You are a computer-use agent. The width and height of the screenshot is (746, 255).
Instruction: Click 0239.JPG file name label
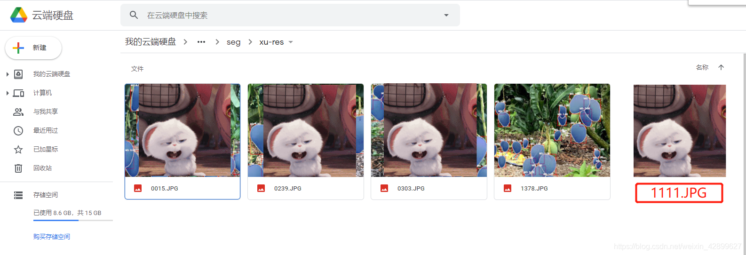click(288, 188)
